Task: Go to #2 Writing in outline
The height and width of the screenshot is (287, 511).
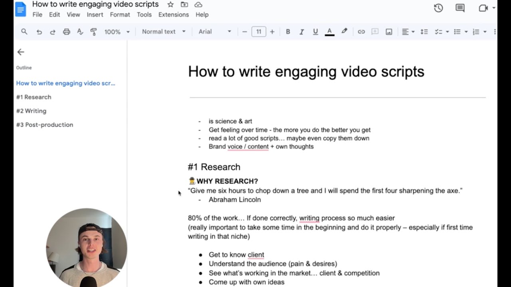Action: [31, 111]
